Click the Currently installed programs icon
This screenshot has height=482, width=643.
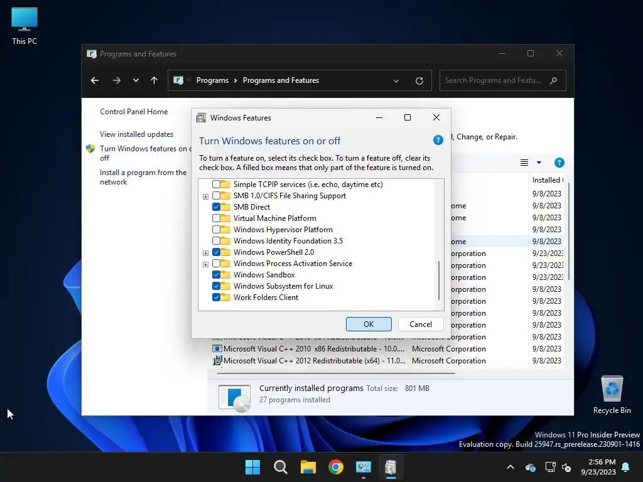coord(235,397)
